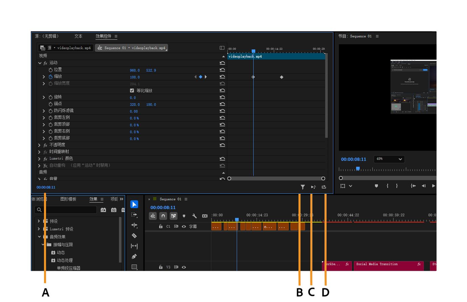Toggle snap magnet in the timeline
The width and height of the screenshot is (467, 302).
(163, 216)
